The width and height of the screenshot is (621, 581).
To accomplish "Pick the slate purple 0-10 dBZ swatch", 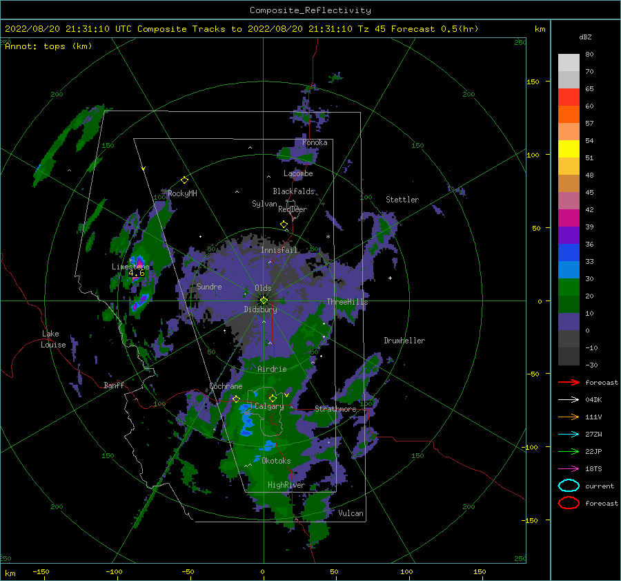I will (569, 322).
